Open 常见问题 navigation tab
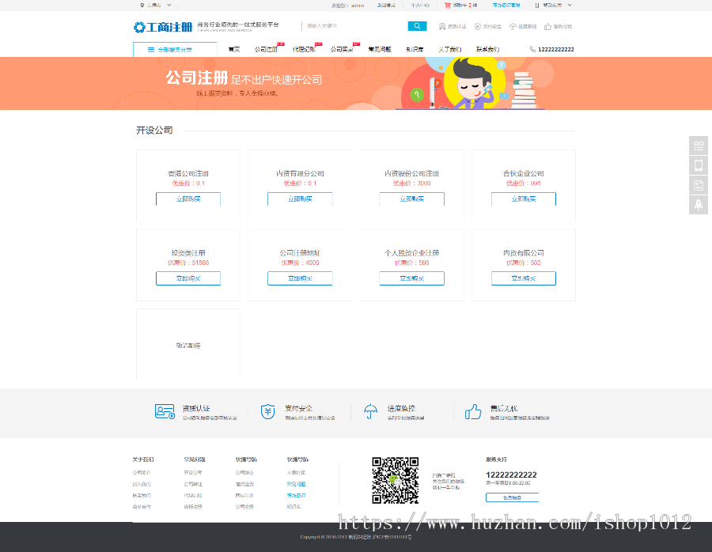Image resolution: width=712 pixels, height=552 pixels. coord(380,50)
